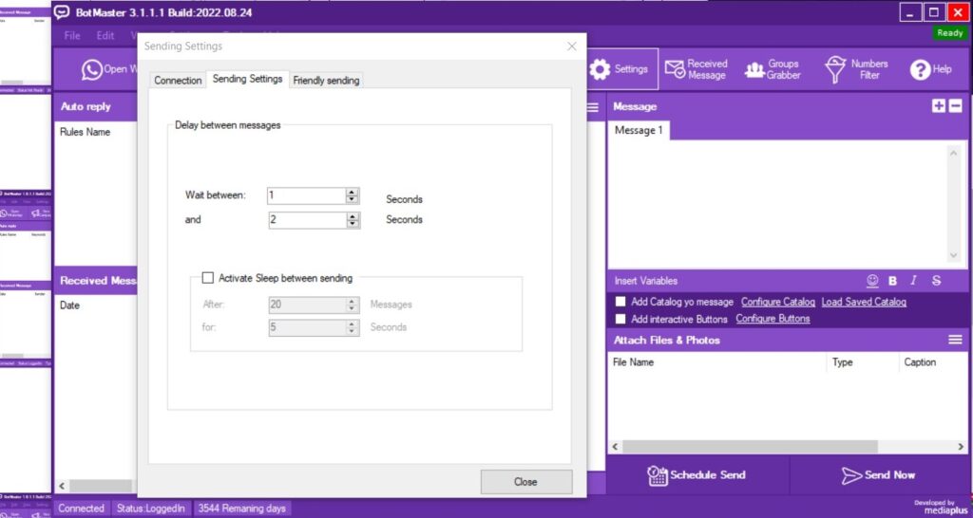Viewport: 973px width, 518px height.
Task: Open Received Message toolbar icon
Action: (676, 69)
